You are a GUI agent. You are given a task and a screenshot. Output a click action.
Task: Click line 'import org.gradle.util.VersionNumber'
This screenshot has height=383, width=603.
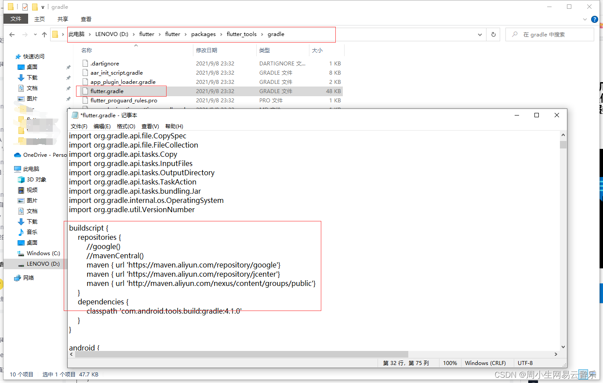[132, 210]
